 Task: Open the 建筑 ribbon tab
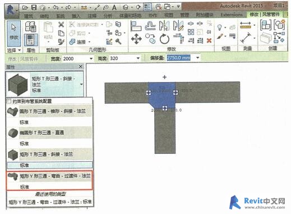pos(29,16)
